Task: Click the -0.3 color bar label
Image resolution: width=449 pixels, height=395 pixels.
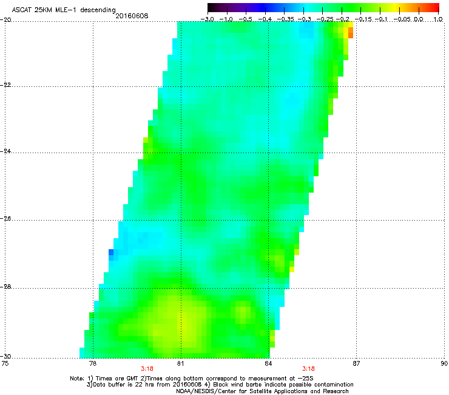Action: coord(305,19)
